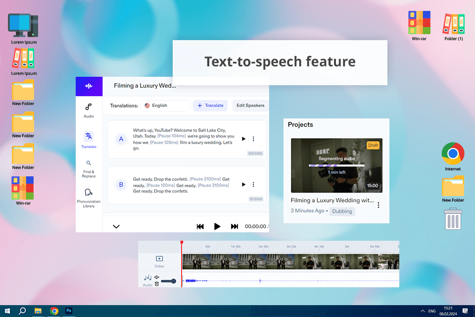
Task: Open the English language dropdown
Action: 165,106
